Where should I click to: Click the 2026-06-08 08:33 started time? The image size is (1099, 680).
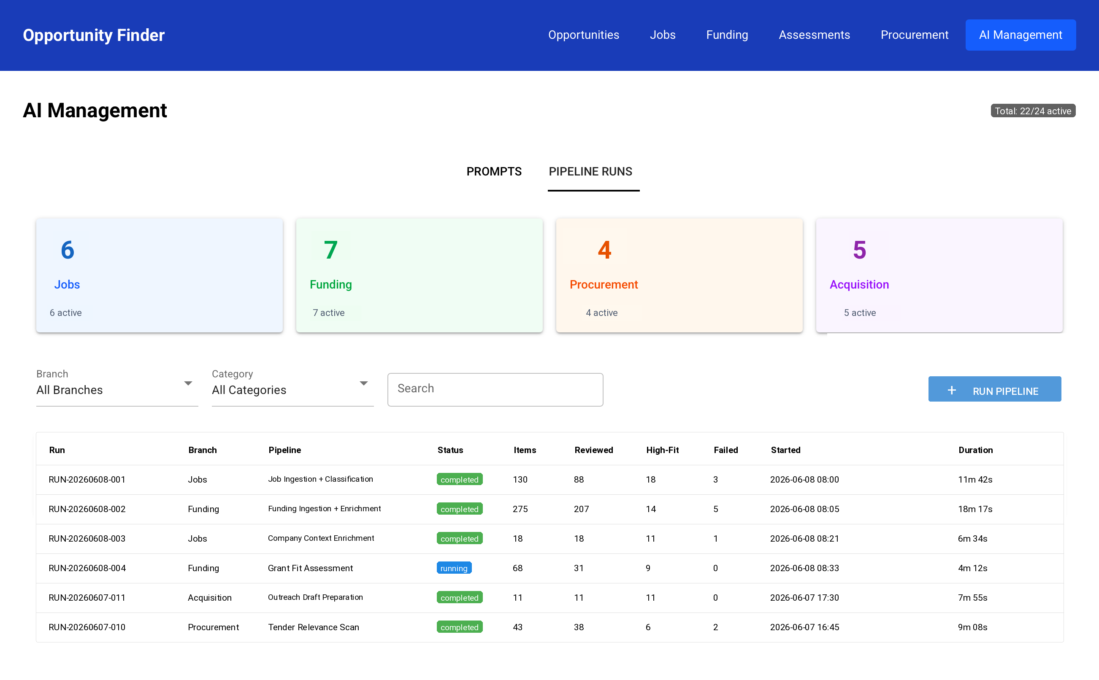804,568
